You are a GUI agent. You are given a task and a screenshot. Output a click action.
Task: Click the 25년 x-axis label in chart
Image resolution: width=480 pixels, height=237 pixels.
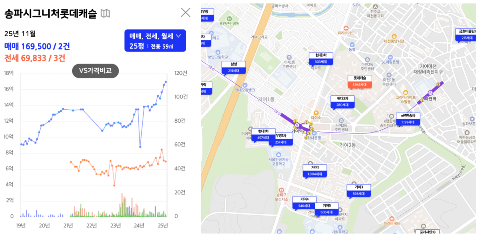(163, 226)
